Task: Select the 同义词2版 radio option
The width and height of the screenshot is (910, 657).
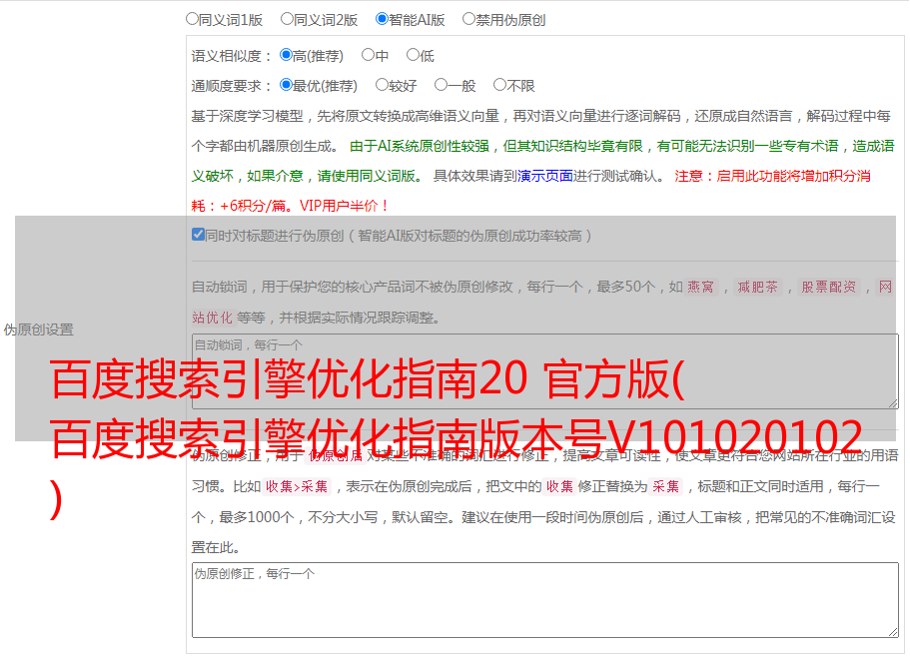Action: [x=287, y=19]
